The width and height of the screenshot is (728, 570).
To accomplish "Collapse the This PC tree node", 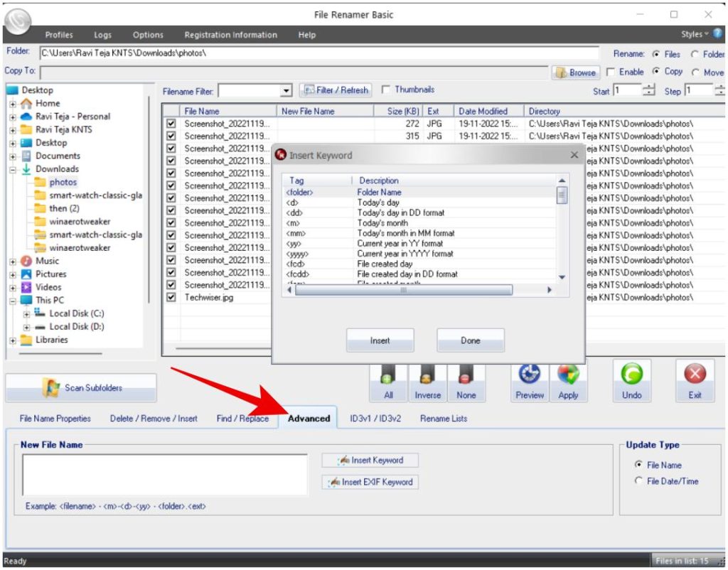I will (x=13, y=301).
